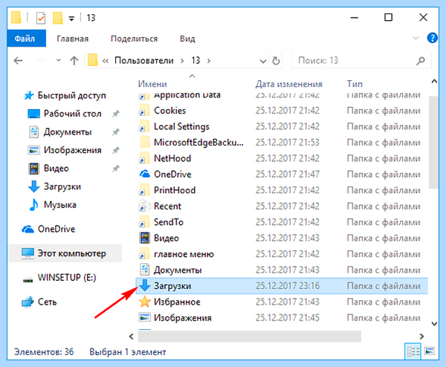Open the address bar history dropdown
Screen dimensions: 446x367
coord(263,61)
